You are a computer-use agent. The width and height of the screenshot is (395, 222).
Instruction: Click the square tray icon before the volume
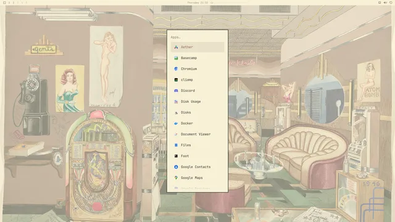(380, 2)
